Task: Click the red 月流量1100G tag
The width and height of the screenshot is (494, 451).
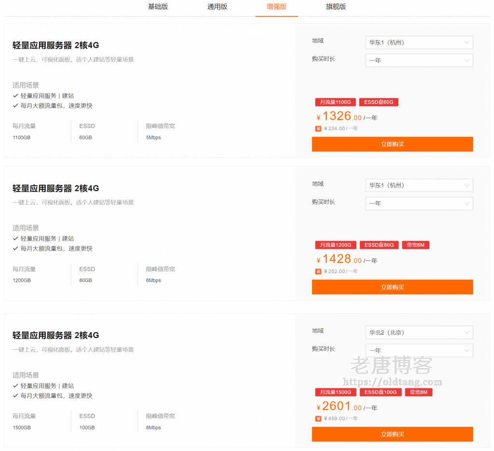Action: (x=335, y=102)
